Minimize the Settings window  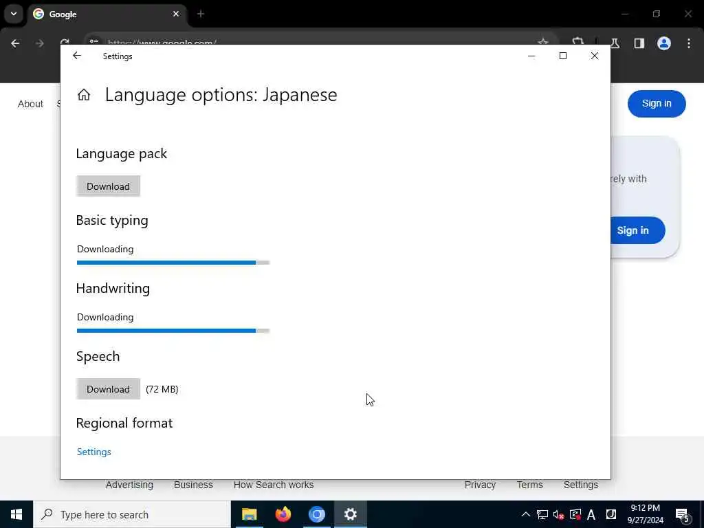531,56
